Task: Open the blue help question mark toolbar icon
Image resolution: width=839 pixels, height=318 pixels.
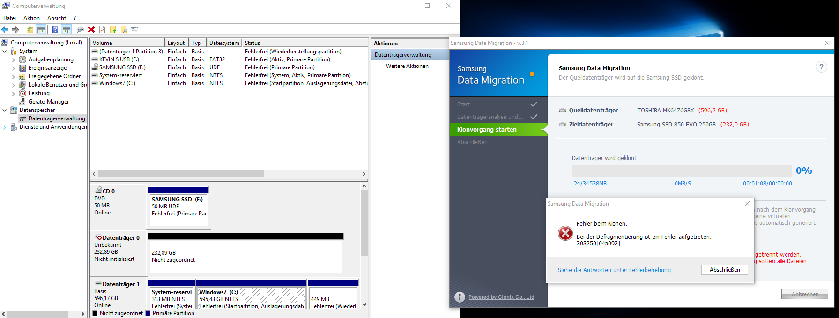Action: click(x=55, y=30)
